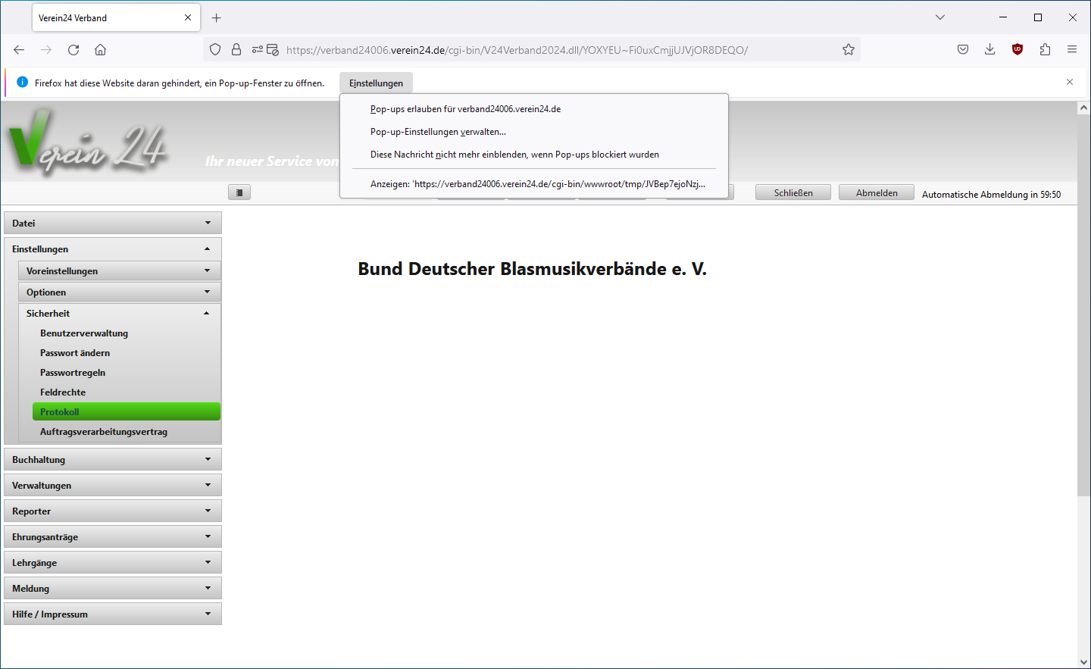Click the page vertical scrollbar

1083,305
